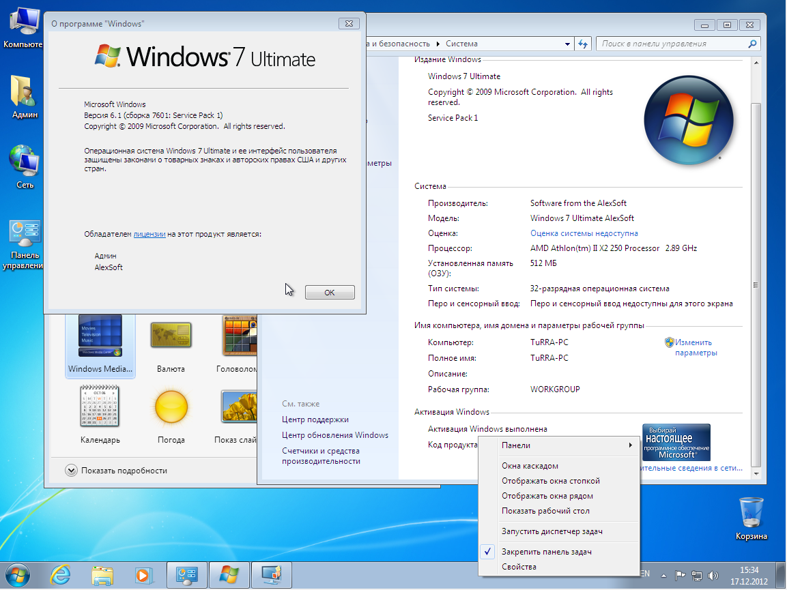The image size is (787, 590).
Task: Select the Головоломка puzzle gadget
Action: (238, 345)
